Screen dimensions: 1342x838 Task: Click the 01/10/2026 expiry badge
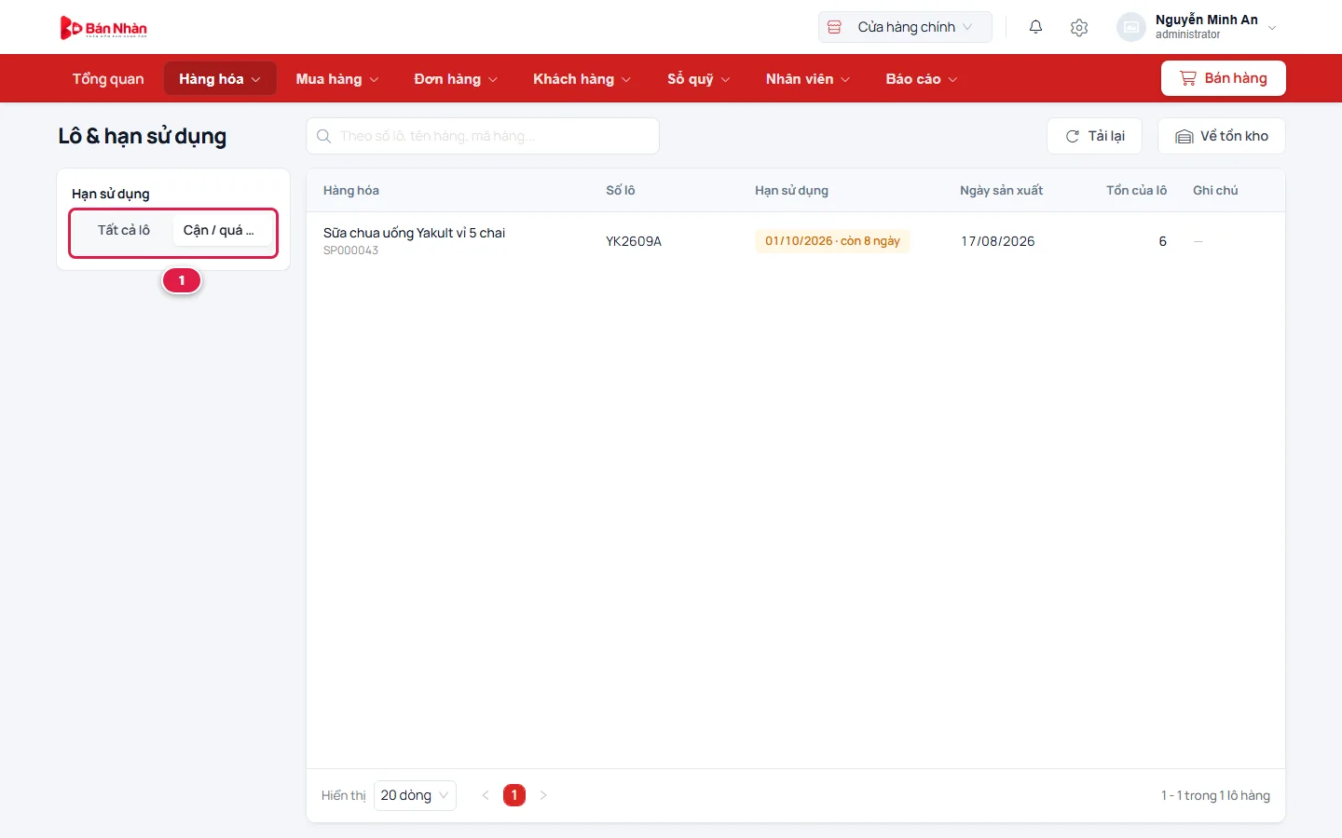832,241
